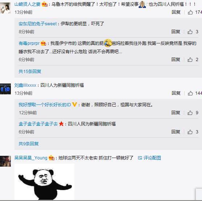Open 吴吴吴昊_Young's profile link

31,158
